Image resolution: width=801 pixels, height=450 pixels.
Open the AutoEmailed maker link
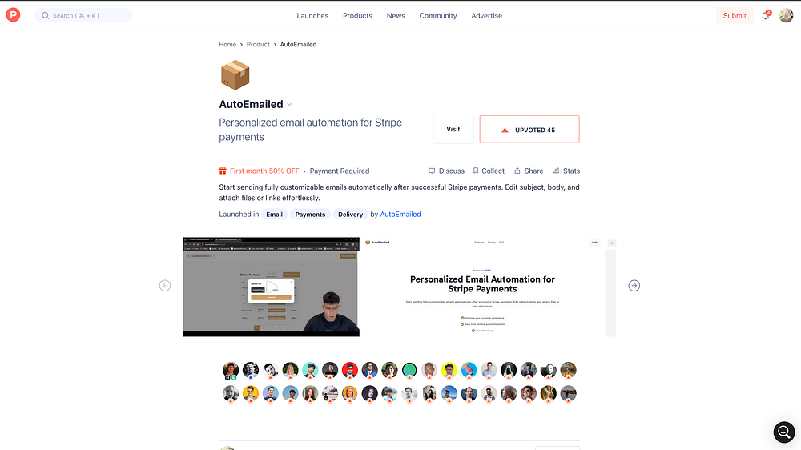click(400, 214)
